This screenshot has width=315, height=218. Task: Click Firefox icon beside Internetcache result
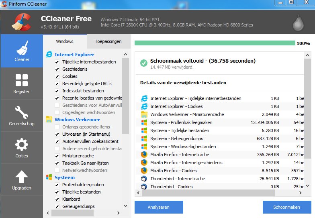point(144,155)
